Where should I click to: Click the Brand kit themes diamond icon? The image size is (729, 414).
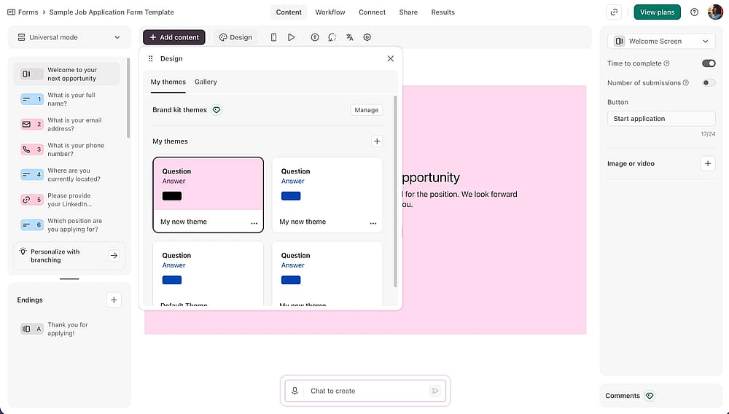[217, 110]
